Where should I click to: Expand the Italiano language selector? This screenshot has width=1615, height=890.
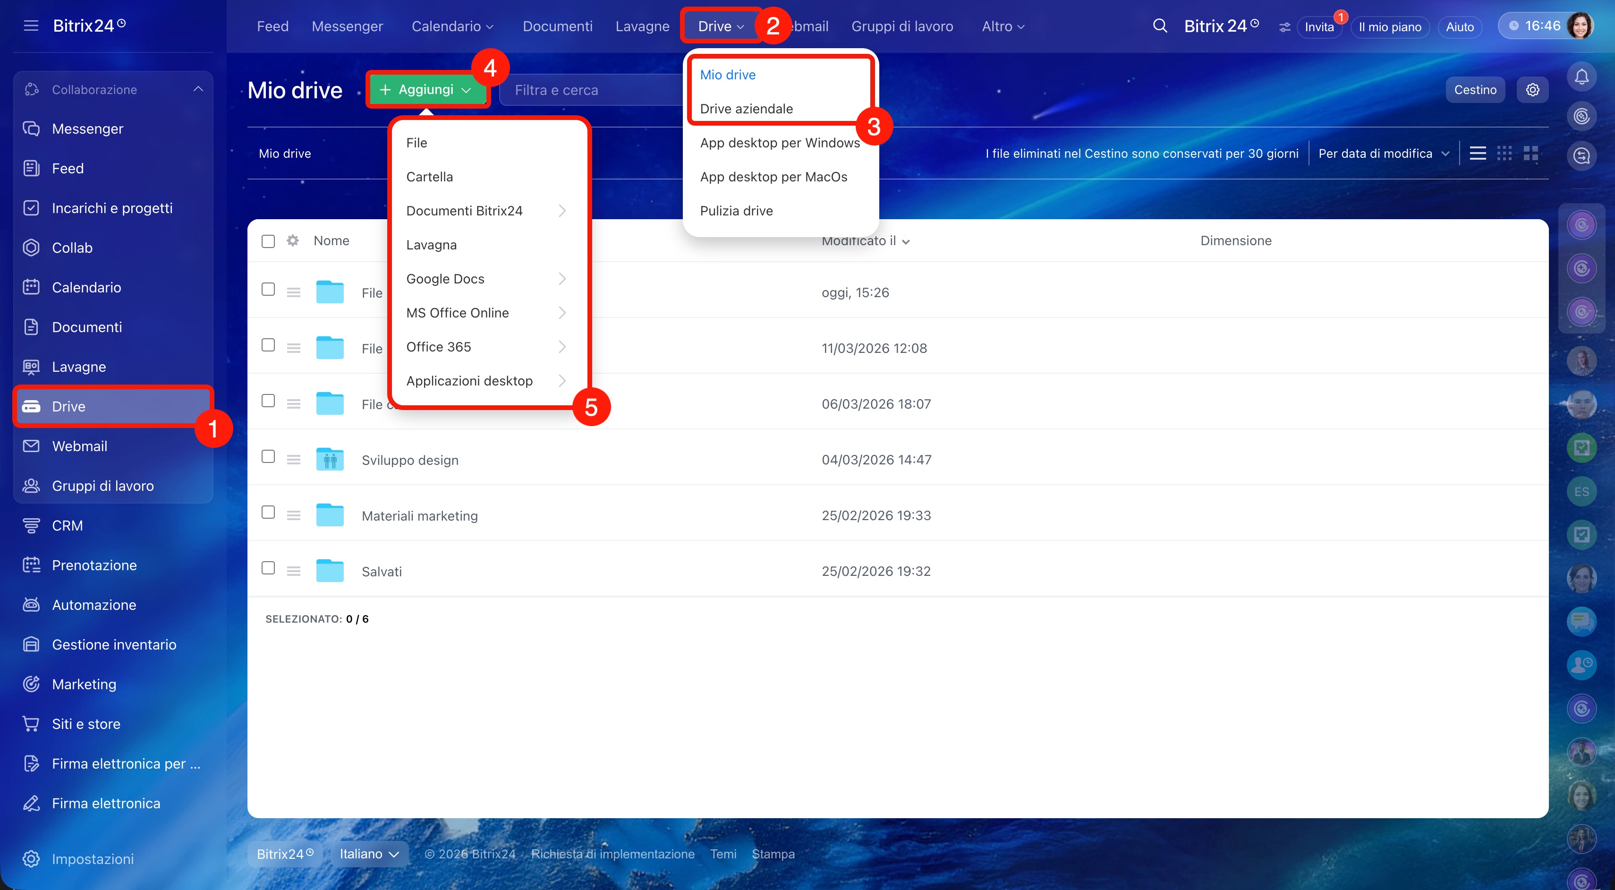pyautogui.click(x=369, y=854)
